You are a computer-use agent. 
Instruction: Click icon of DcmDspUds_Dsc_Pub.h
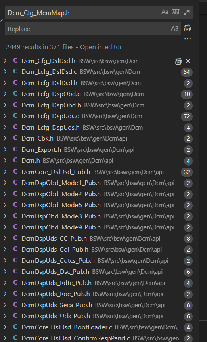click(x=15, y=271)
